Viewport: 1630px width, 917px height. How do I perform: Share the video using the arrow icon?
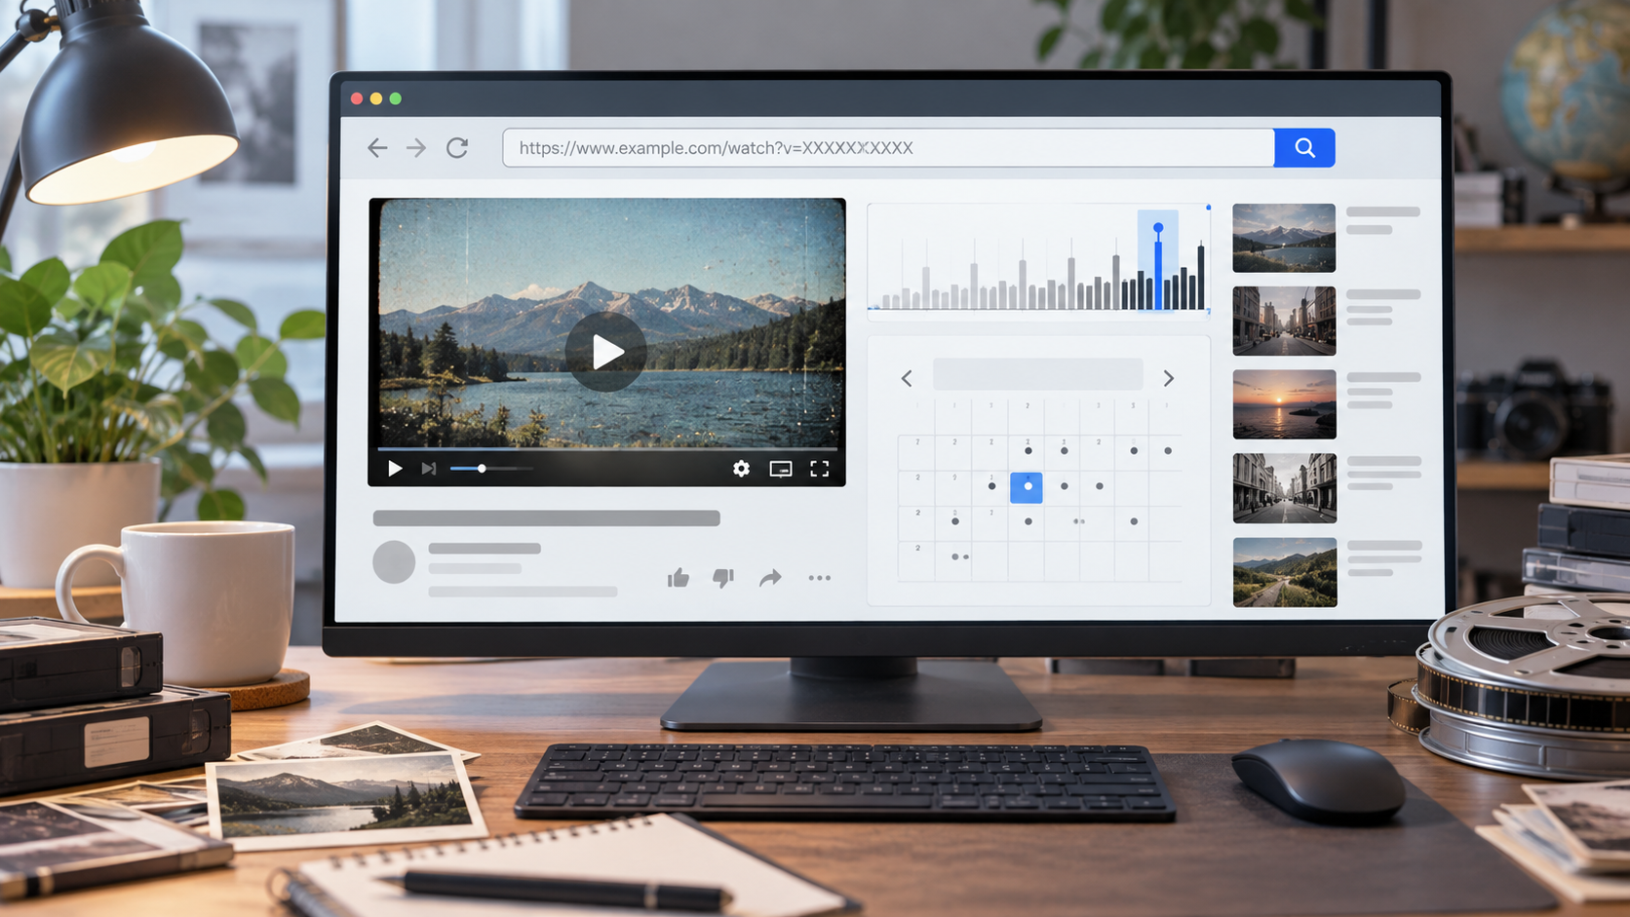coord(770,578)
